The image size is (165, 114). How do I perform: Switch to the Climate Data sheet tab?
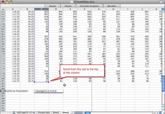(x=44, y=113)
